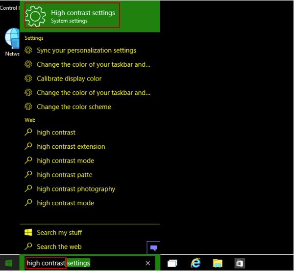Open the Start menu button
The image size is (294, 271).
pos(9,264)
